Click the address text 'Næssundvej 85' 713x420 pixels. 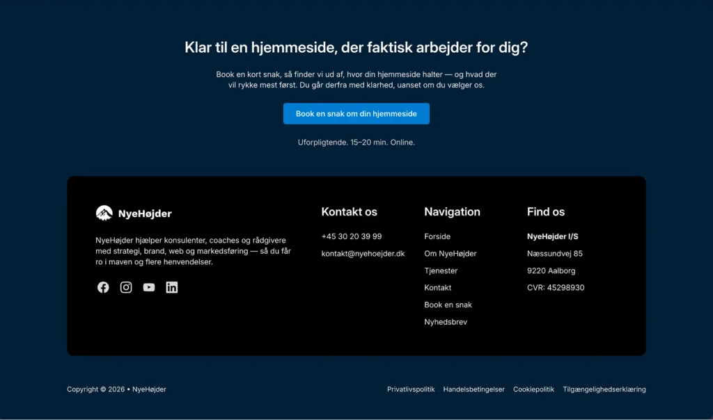coord(555,254)
